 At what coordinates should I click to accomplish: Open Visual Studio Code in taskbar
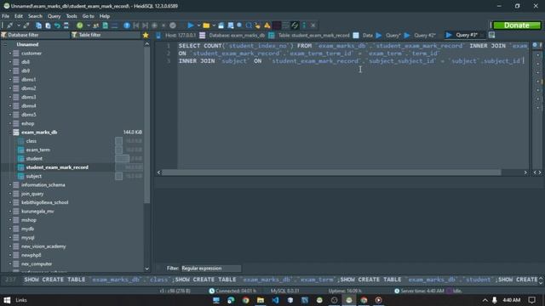click(x=275, y=300)
